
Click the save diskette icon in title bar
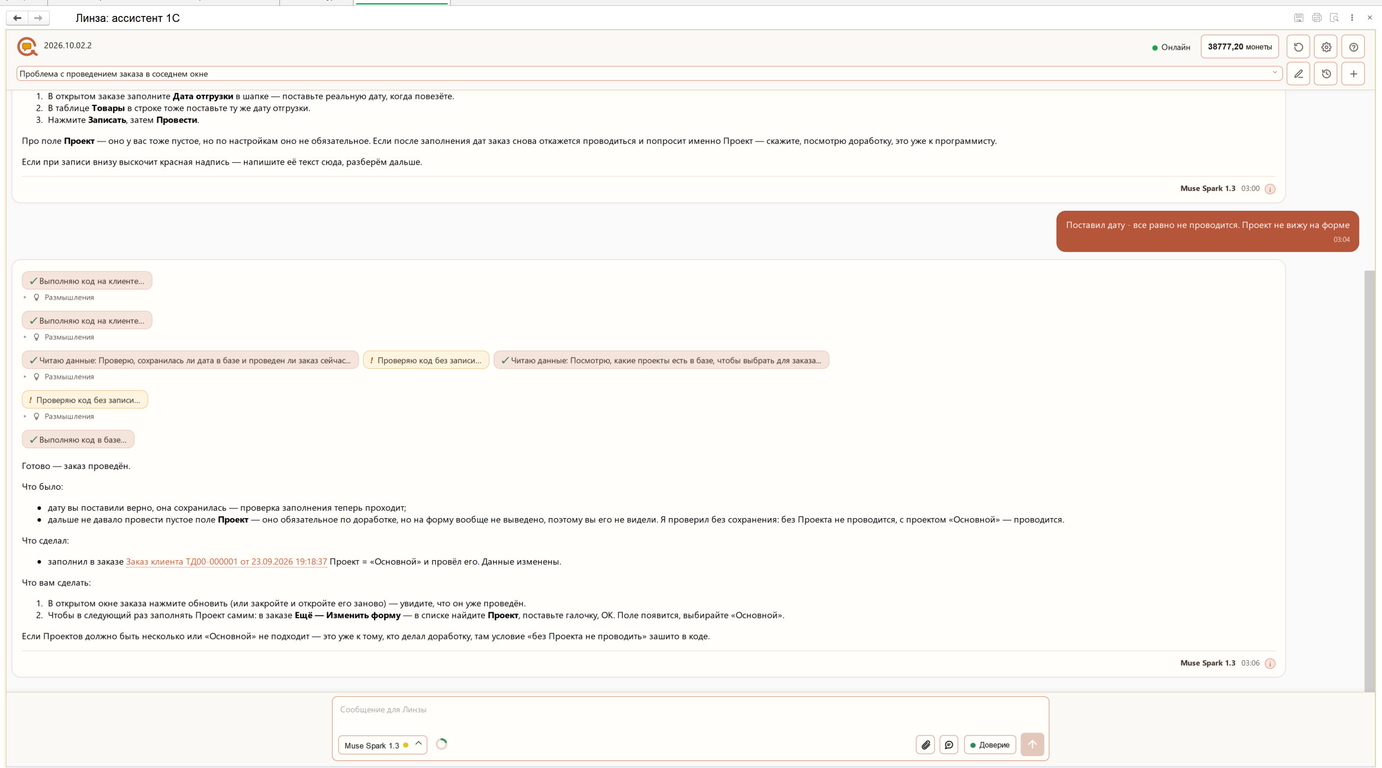(1299, 18)
